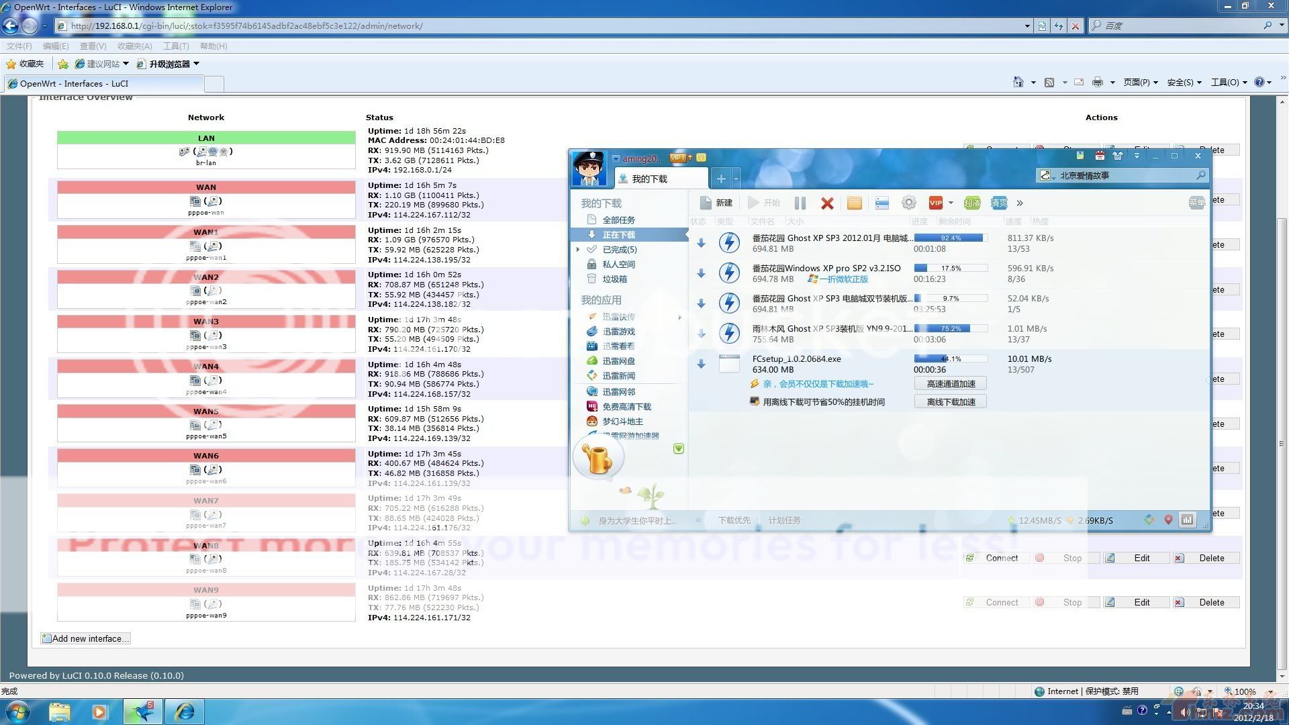This screenshot has width=1289, height=725.
Task: Click the 高速通道加速 button
Action: coord(951,384)
